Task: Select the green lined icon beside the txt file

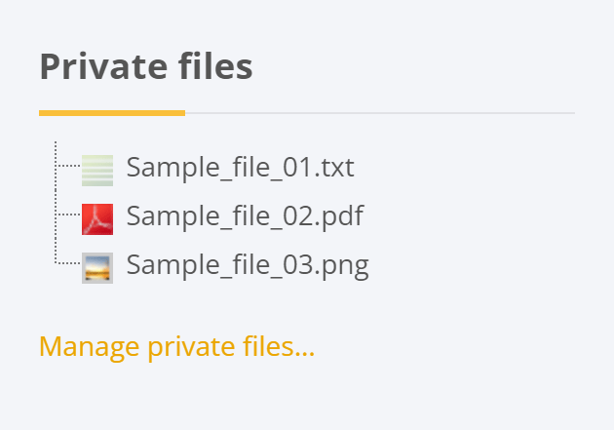Action: point(97,170)
